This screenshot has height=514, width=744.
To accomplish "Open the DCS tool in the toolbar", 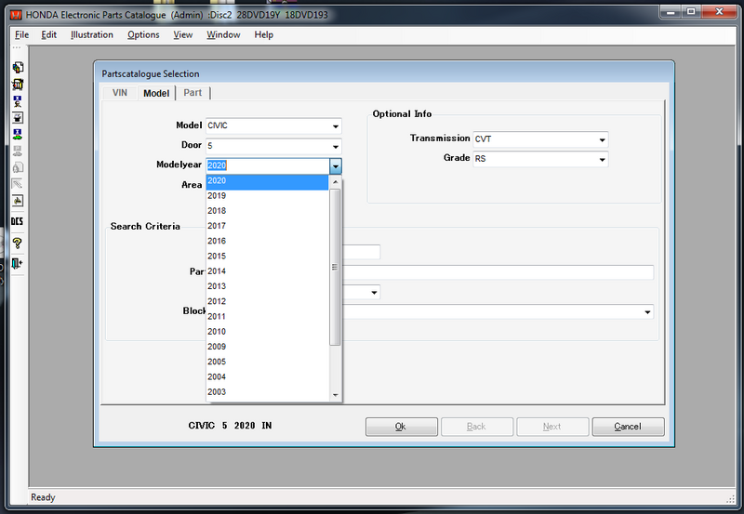I will 17,221.
